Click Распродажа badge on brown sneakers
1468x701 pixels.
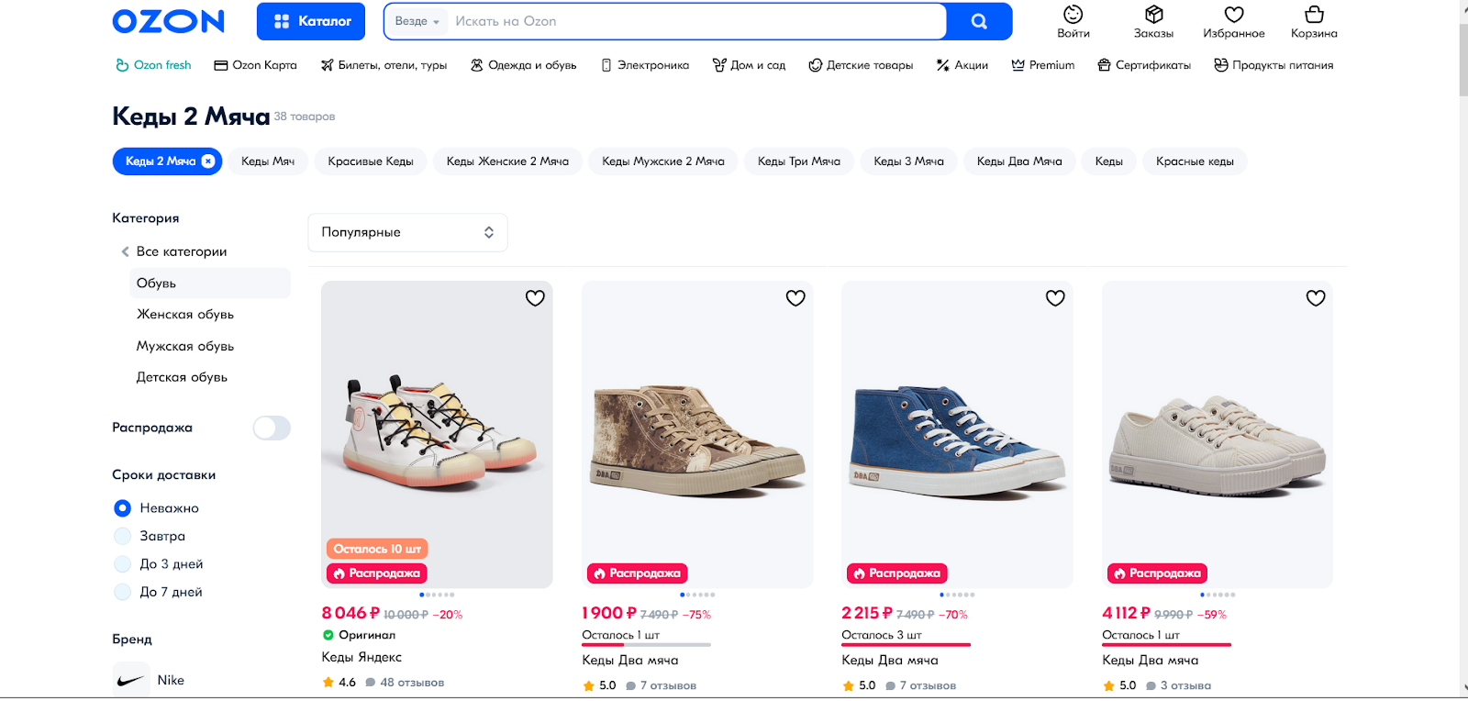pos(638,573)
